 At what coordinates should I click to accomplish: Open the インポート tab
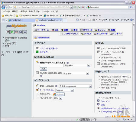pos(116,34)
